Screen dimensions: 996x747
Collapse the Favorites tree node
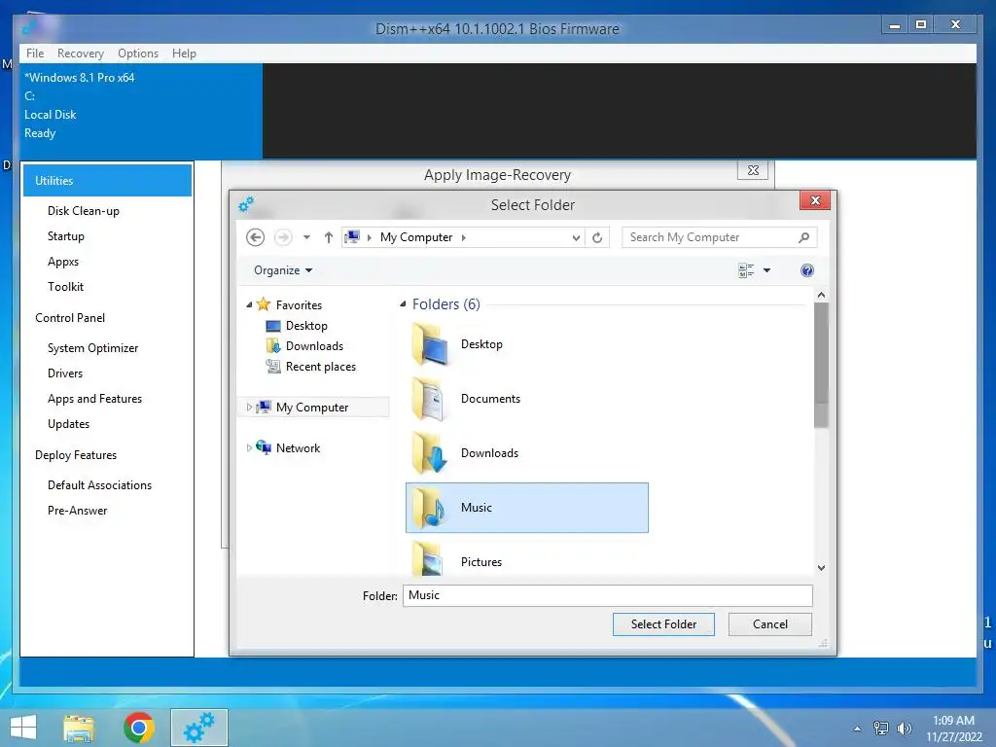point(249,304)
